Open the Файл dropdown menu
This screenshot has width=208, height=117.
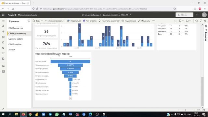[38, 21]
